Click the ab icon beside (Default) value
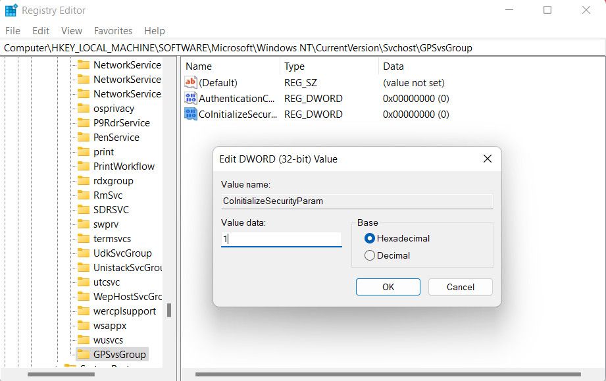 point(189,82)
